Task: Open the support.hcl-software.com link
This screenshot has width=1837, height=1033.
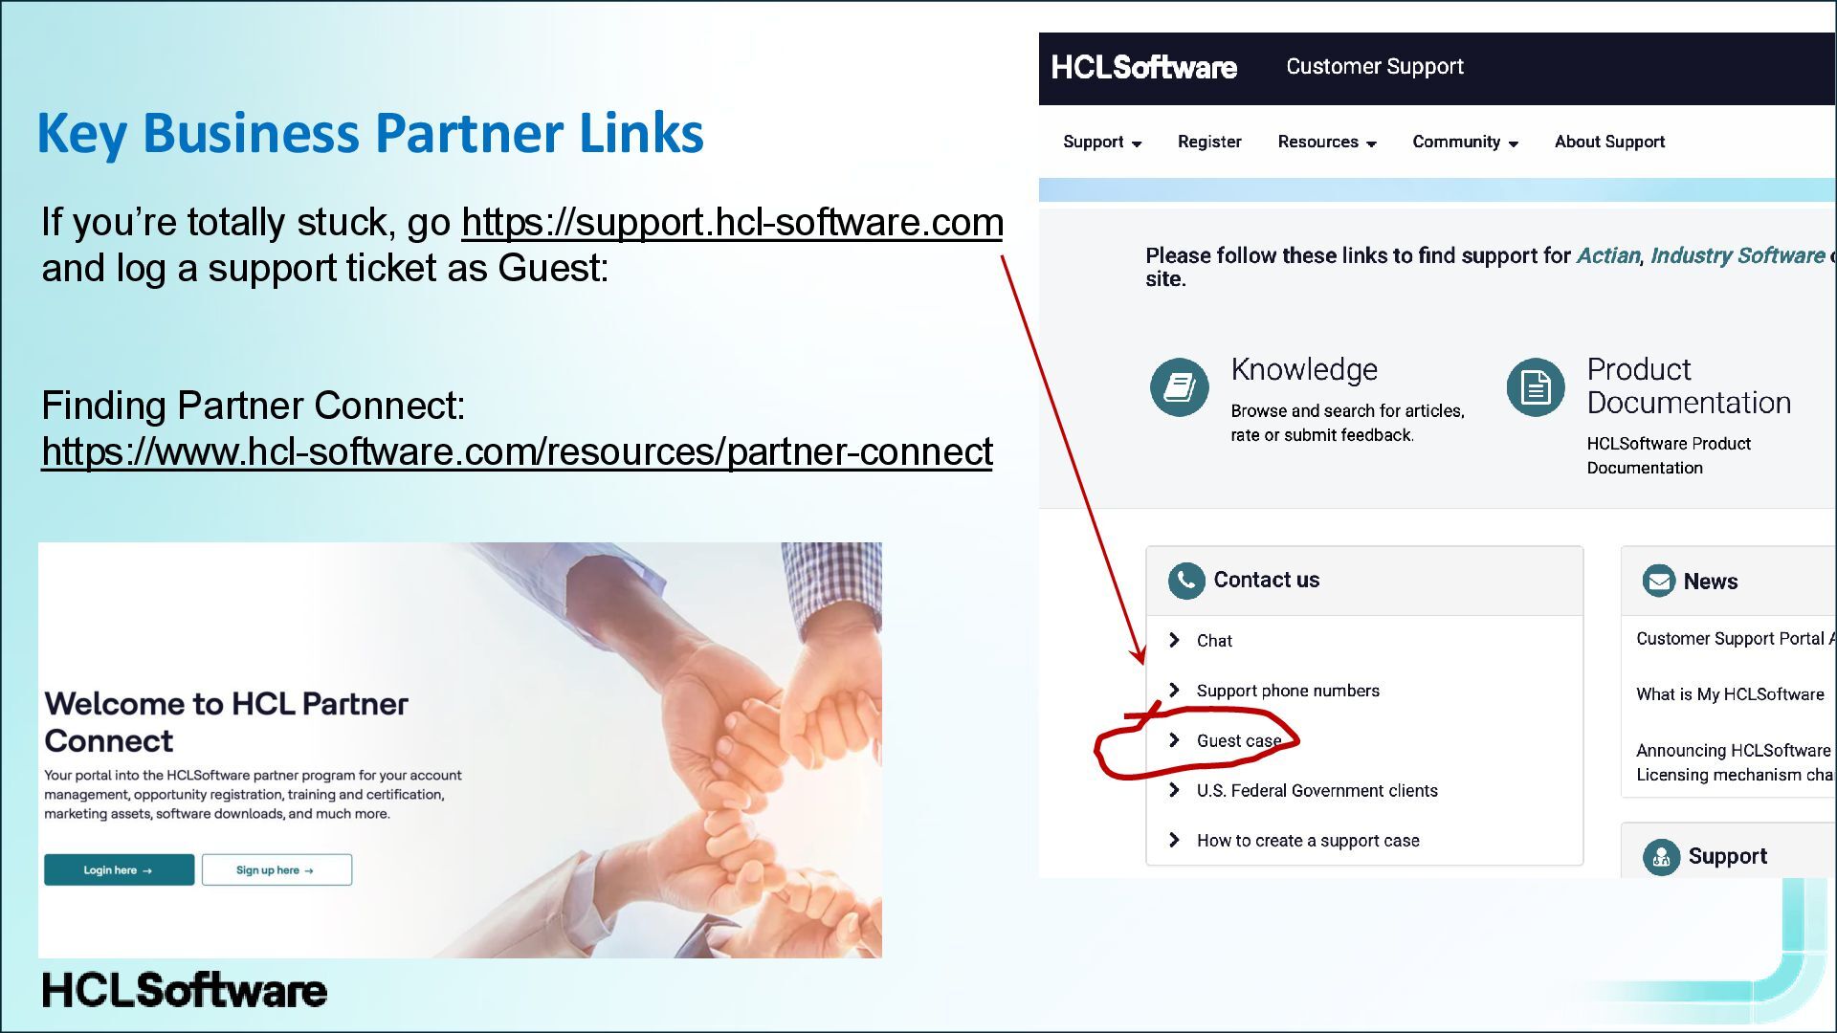Action: pyautogui.click(x=732, y=222)
